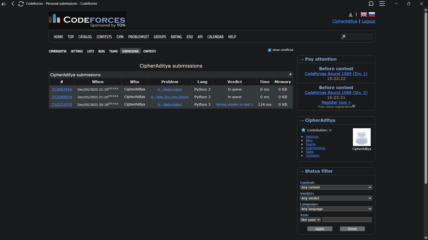This screenshot has width=428, height=240.
Task: Reload the page with the refresh icon
Action: click(x=21, y=4)
